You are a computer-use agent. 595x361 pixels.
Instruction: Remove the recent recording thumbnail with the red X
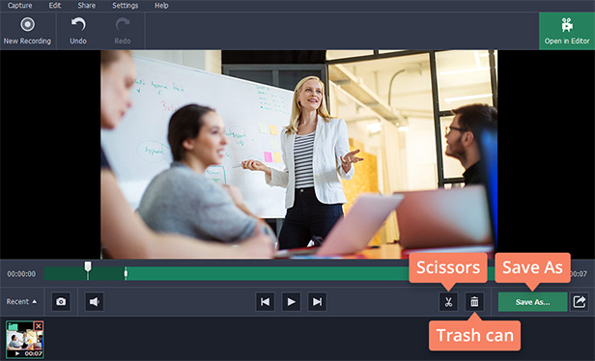39,326
